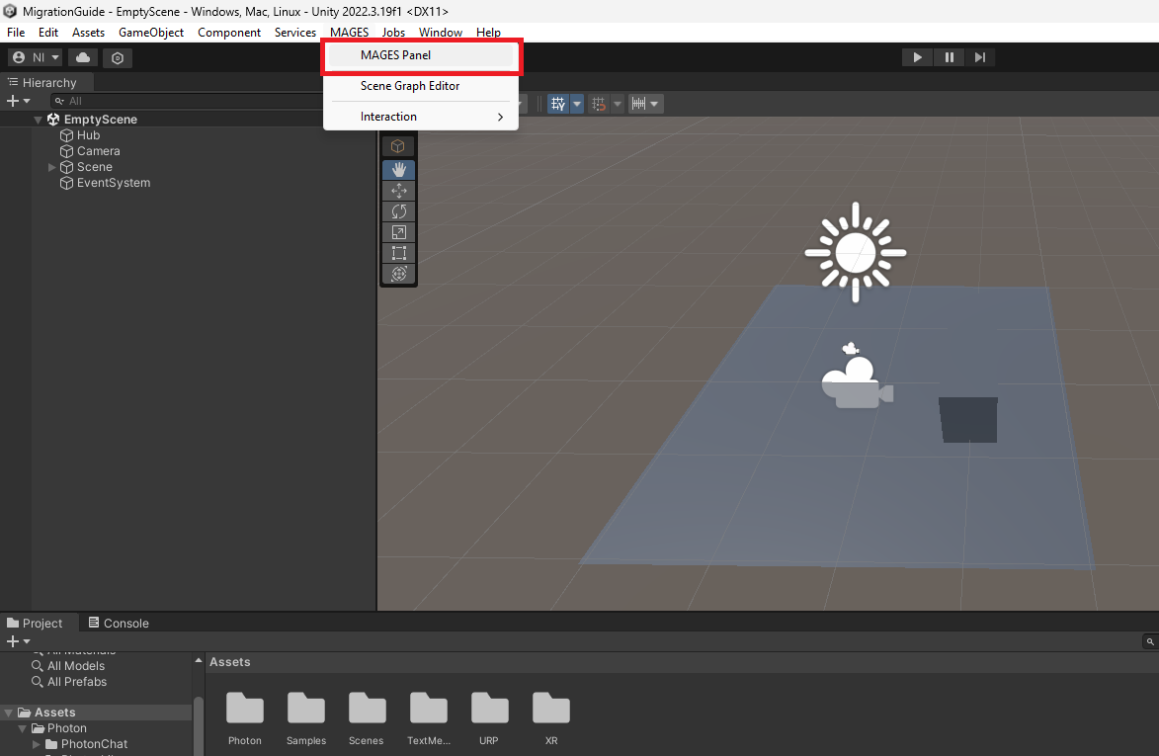Screen dimensions: 1159x756
Task: Open Hierarchy create (+) dropdown
Action: 18,101
